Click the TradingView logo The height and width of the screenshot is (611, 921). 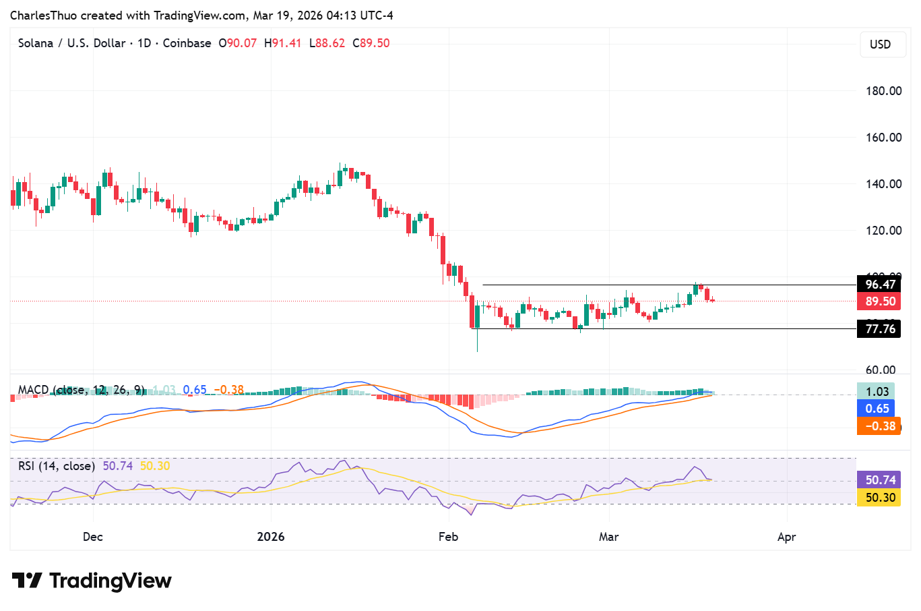[x=91, y=580]
